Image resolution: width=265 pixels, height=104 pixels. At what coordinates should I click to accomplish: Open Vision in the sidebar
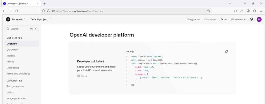tap(10, 92)
